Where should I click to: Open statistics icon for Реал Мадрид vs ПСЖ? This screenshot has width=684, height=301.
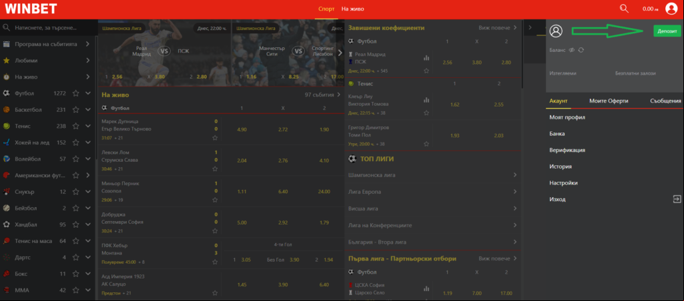click(x=426, y=57)
